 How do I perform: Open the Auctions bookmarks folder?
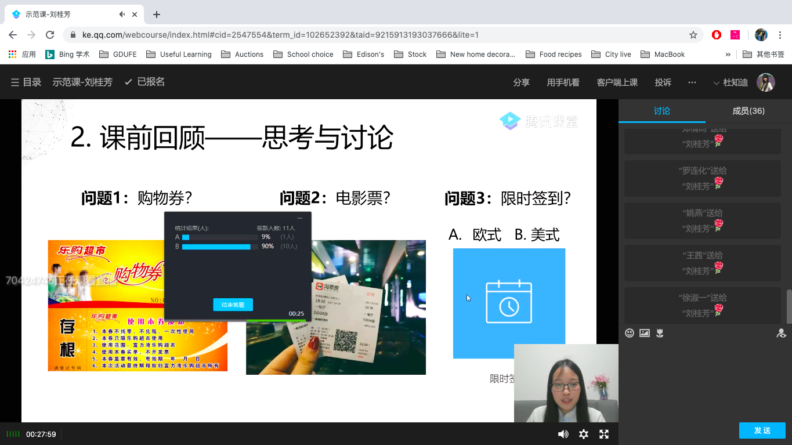click(x=242, y=54)
